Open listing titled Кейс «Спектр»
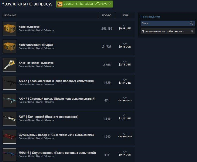 (29, 27)
